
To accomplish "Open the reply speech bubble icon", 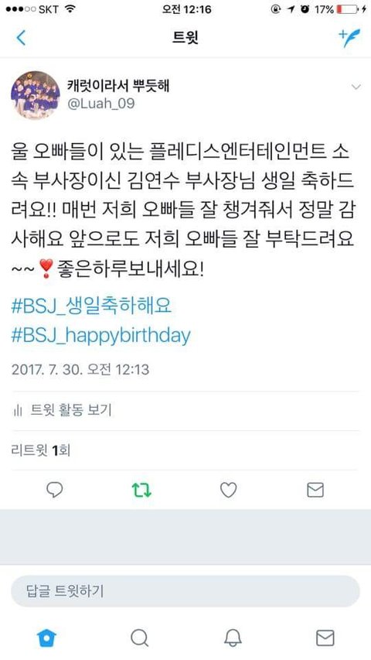I will click(x=55, y=490).
